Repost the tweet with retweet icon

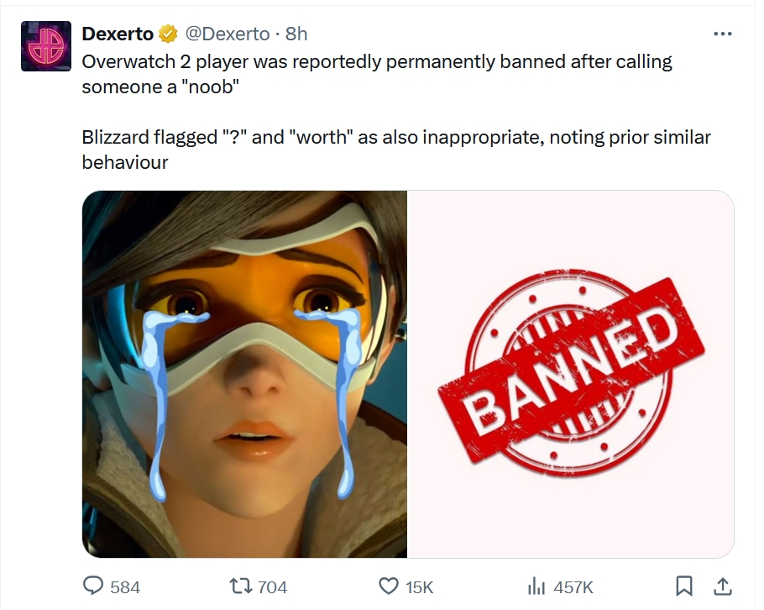tap(241, 586)
